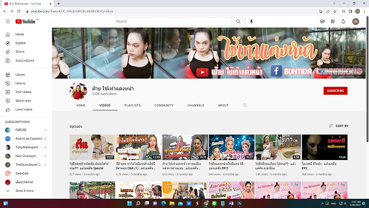
Task: Start voice search with microphone icon
Action: point(251,21)
